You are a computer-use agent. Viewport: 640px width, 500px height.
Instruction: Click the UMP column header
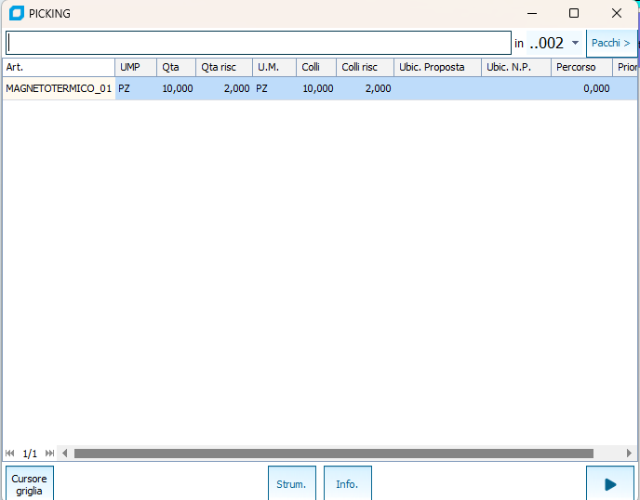tap(136, 67)
